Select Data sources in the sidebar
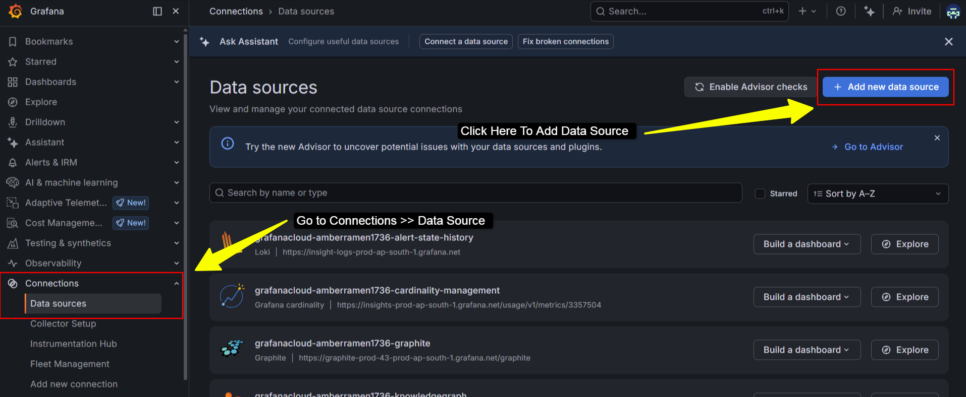This screenshot has width=966, height=397. tap(93, 304)
